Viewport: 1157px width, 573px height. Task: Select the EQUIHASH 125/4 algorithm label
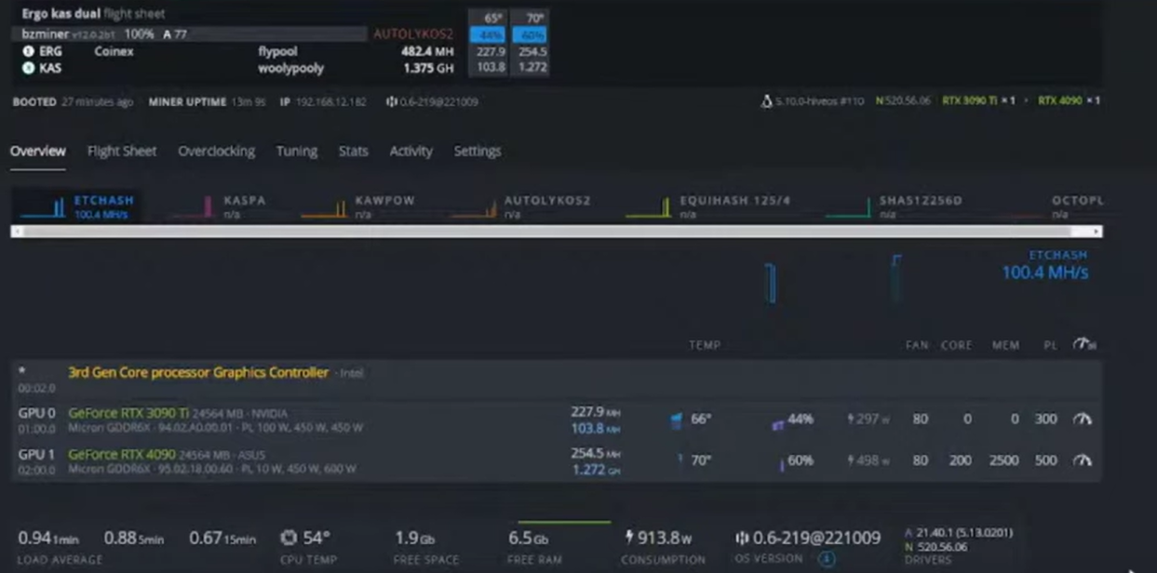(735, 200)
